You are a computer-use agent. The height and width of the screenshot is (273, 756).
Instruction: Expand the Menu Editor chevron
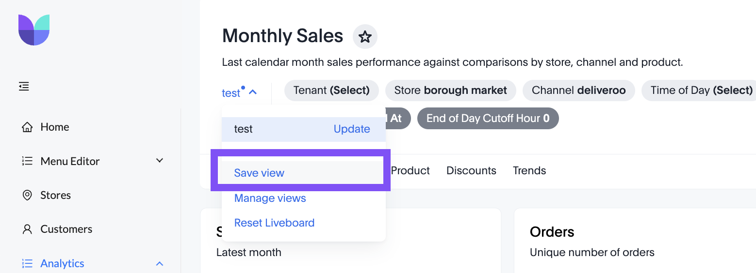(159, 161)
